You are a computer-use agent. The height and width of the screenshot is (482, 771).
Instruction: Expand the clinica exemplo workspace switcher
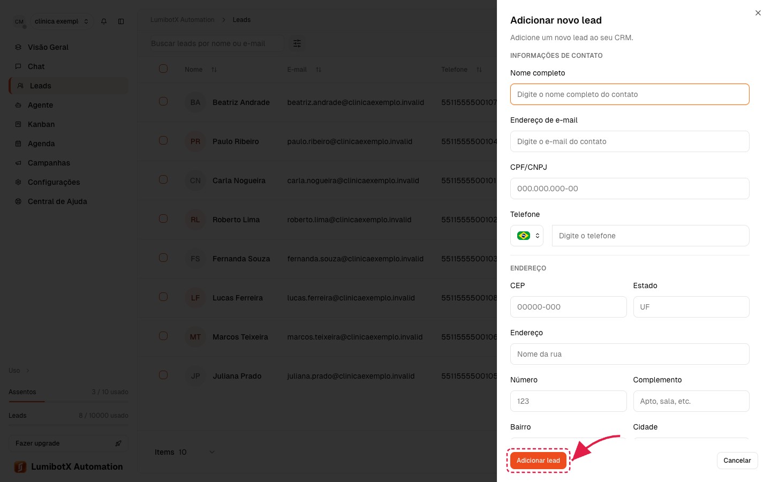pos(61,21)
